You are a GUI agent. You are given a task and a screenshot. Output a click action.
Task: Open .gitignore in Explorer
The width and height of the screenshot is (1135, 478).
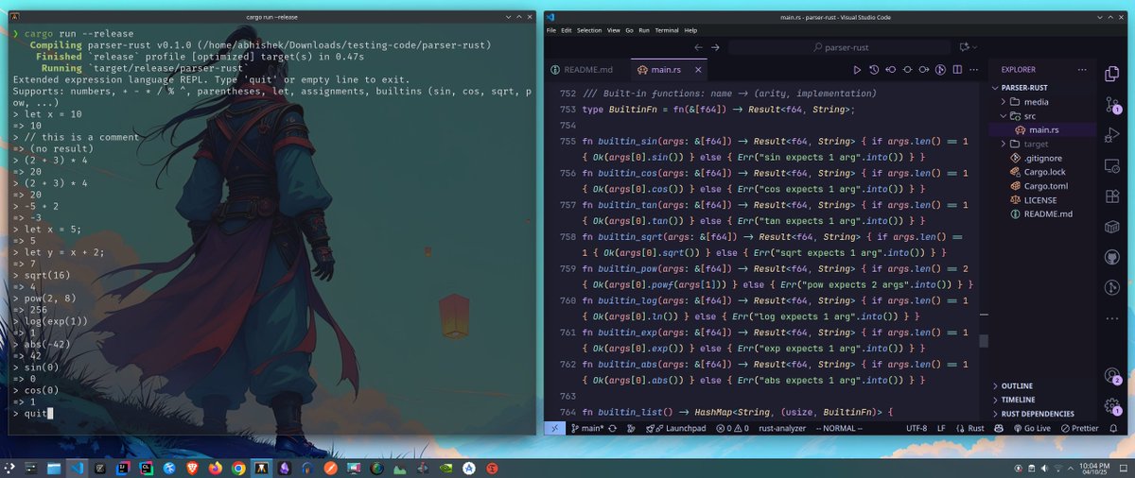click(x=1043, y=158)
